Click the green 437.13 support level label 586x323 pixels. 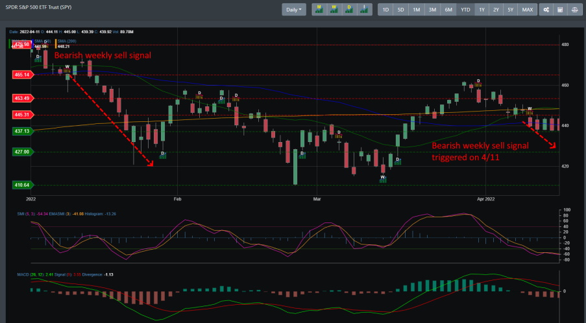(x=23, y=131)
